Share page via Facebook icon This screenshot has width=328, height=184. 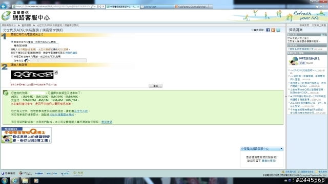pyautogui.click(x=268, y=30)
